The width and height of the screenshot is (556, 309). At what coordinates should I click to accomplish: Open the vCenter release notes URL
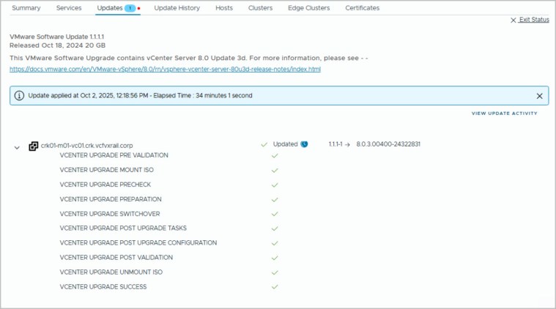point(165,69)
